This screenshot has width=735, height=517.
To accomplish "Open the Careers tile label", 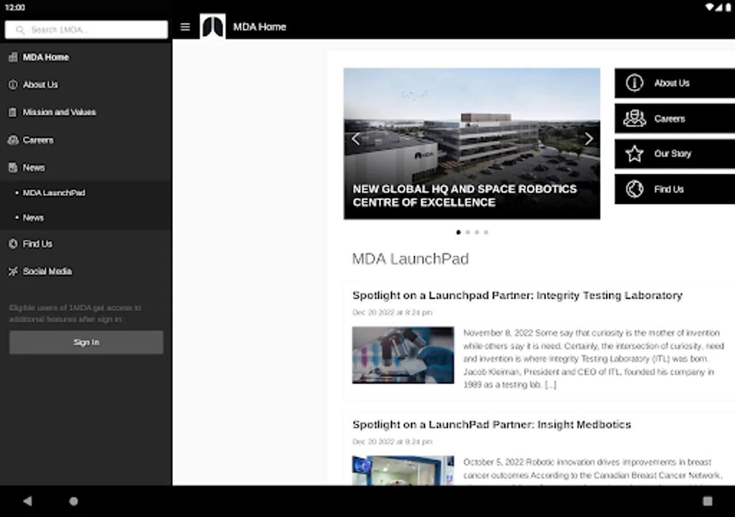I will click(670, 119).
